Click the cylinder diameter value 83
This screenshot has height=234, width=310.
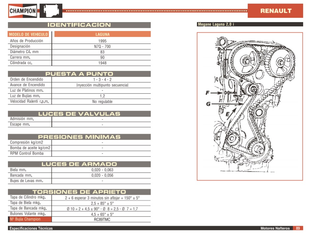point(102,52)
